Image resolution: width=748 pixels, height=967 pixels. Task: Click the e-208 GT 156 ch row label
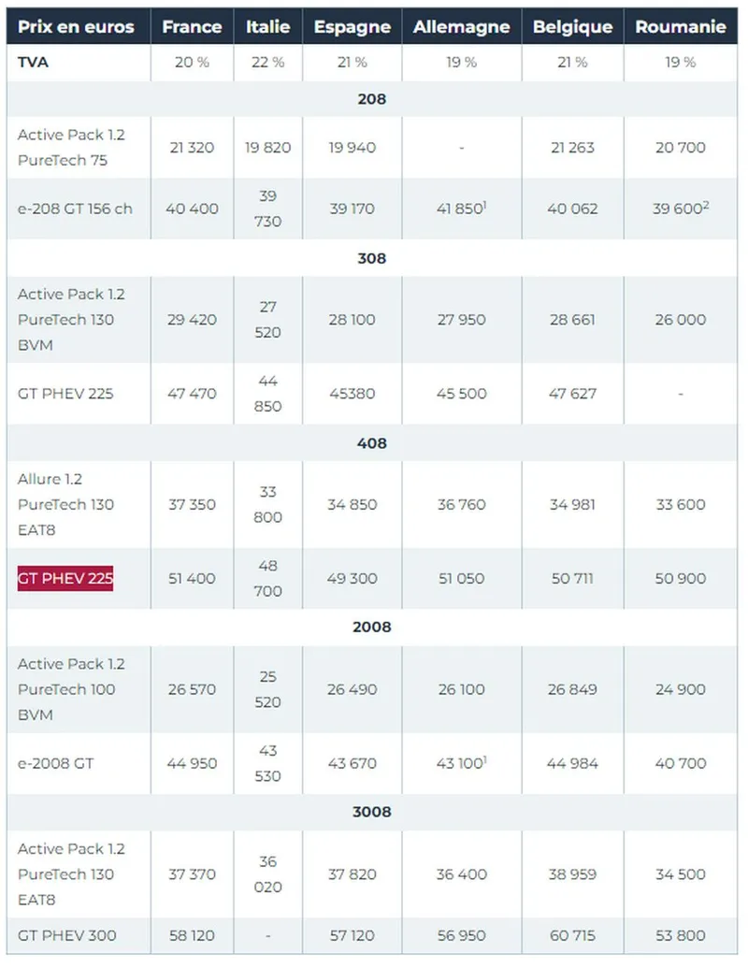[x=75, y=209]
